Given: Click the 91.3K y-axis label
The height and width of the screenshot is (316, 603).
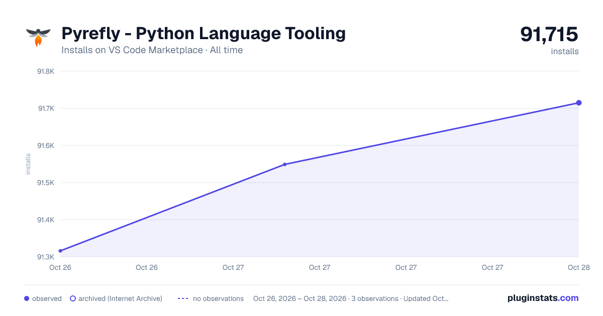Looking at the screenshot, I should pos(46,257).
